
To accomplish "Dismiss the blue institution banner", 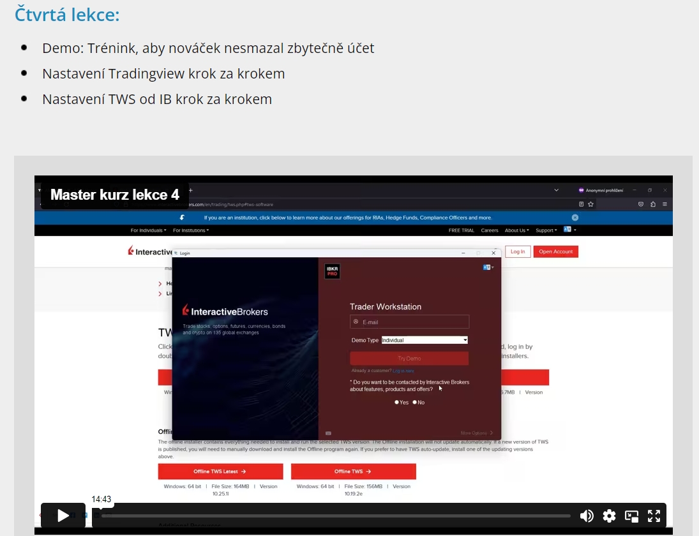I will click(575, 218).
